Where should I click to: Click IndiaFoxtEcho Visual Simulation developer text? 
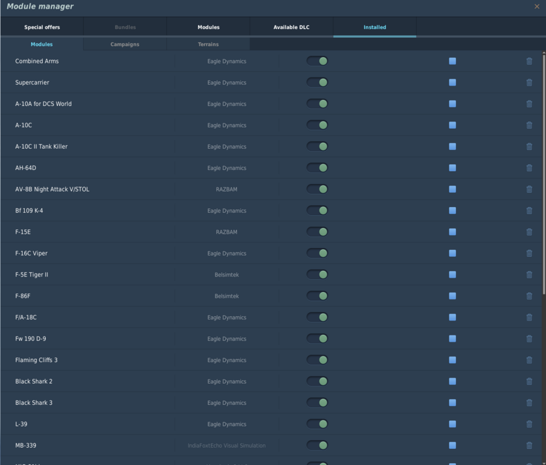pyautogui.click(x=226, y=446)
